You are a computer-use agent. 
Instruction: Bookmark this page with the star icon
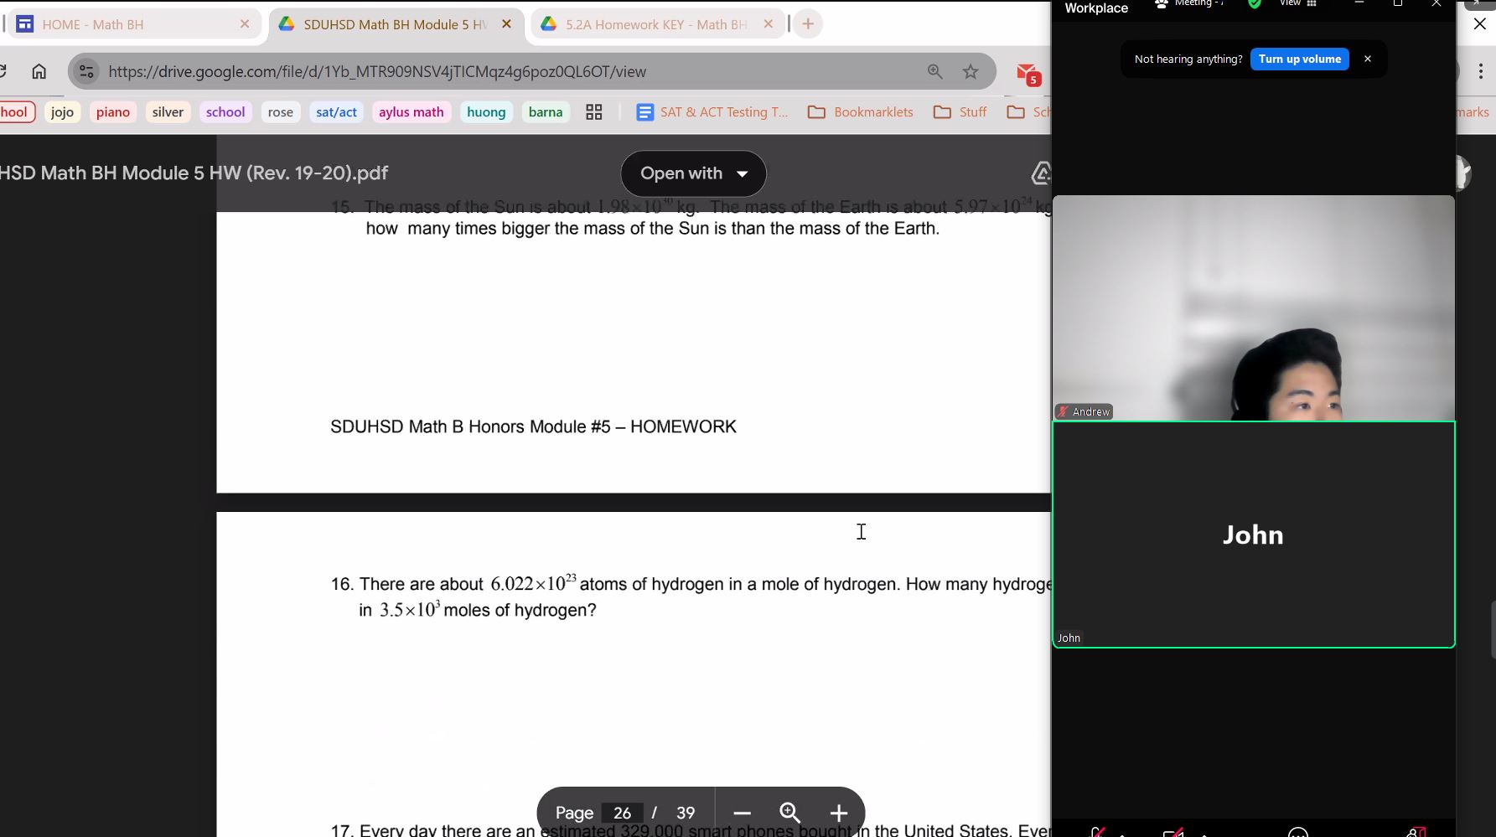(x=971, y=71)
